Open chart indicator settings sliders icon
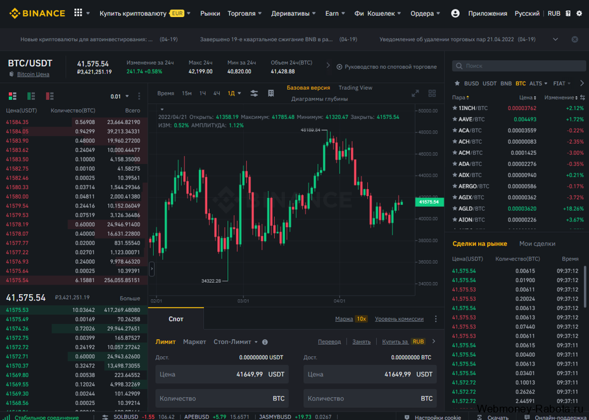Image resolution: width=589 pixels, height=420 pixels. (x=255, y=94)
